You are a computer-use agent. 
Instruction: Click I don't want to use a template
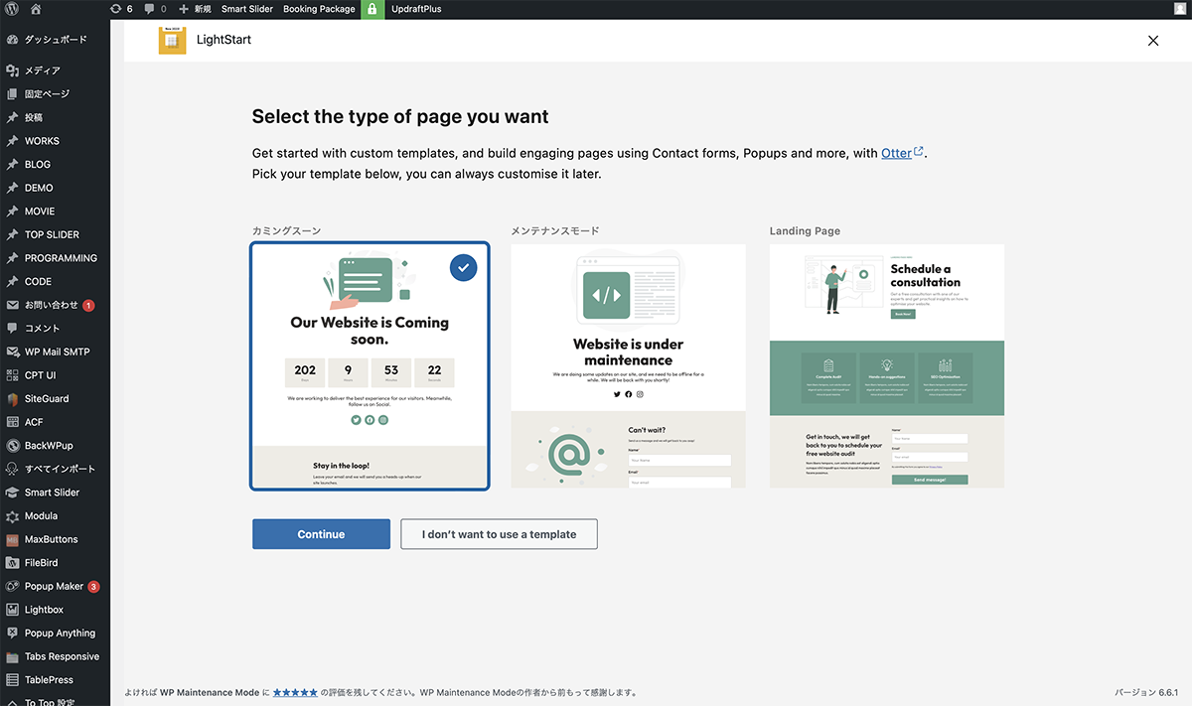click(499, 534)
